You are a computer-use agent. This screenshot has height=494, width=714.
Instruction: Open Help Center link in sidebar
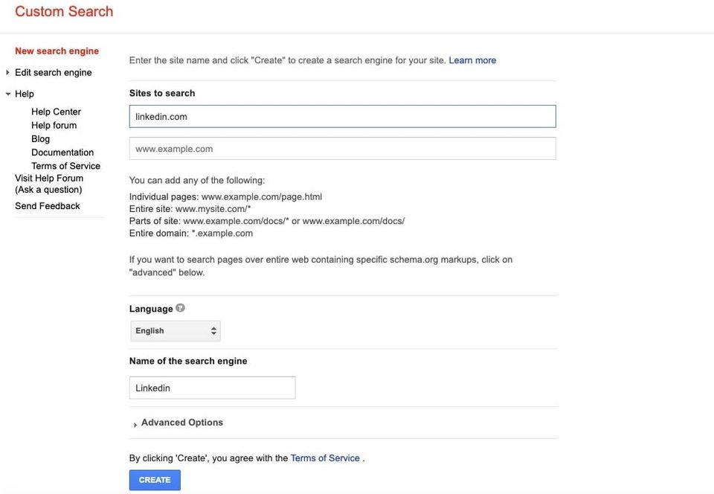click(x=56, y=112)
